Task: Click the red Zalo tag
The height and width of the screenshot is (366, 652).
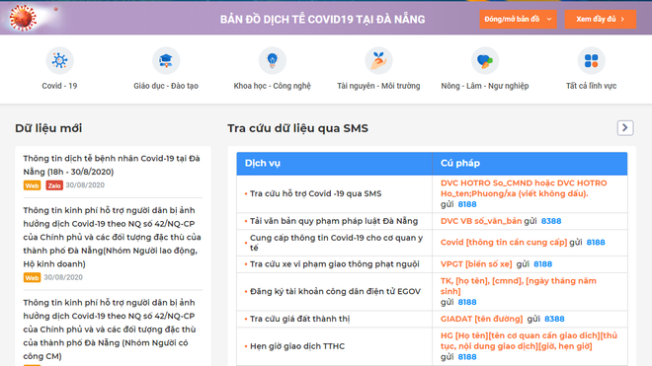Action: tap(54, 185)
